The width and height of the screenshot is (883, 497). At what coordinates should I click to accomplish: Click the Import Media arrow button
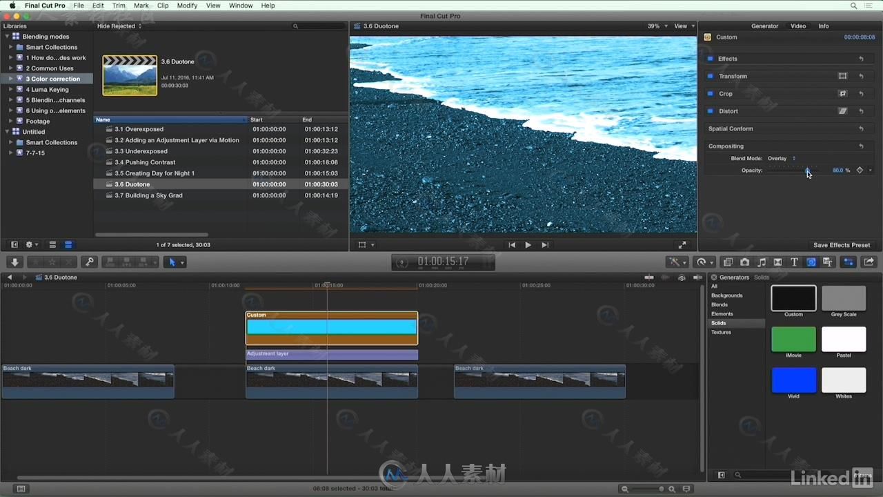click(x=14, y=262)
